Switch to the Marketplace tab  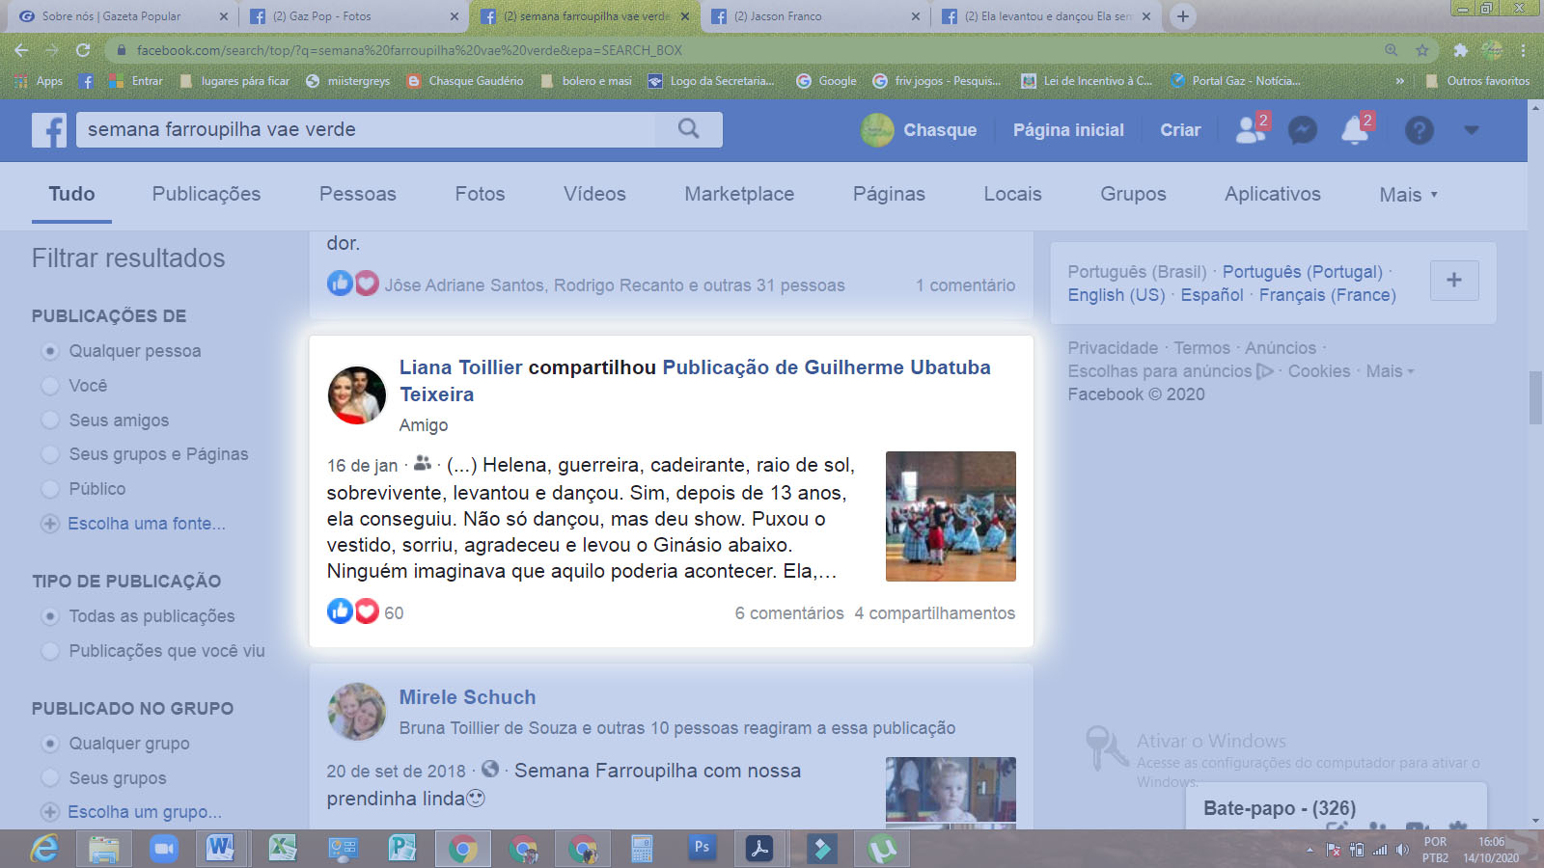click(739, 194)
